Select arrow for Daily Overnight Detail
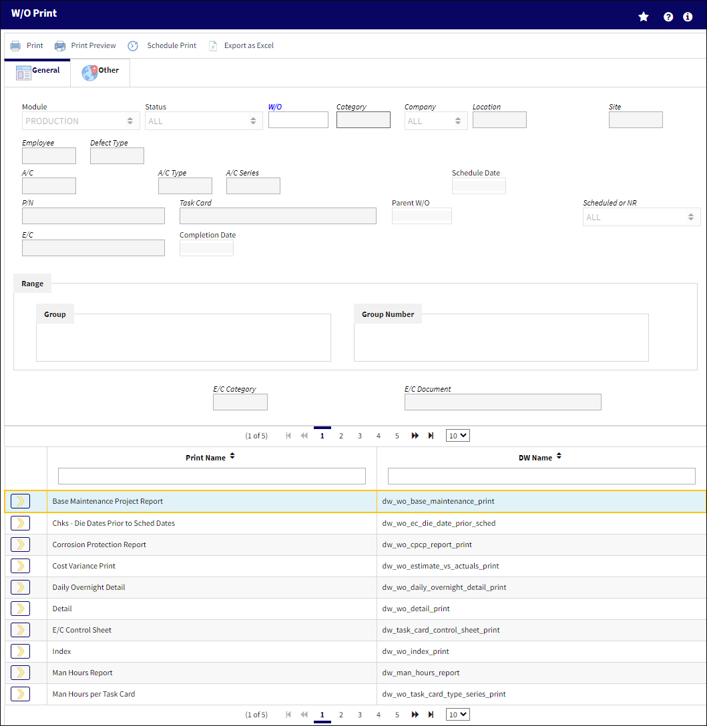The image size is (707, 726). tap(21, 587)
